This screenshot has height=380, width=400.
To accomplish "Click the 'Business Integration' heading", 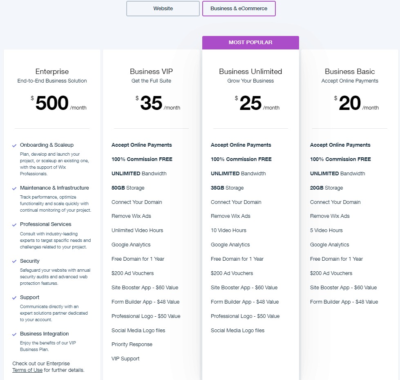I will (45, 333).
